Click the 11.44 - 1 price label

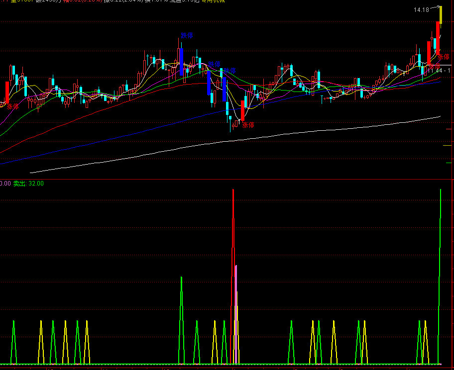(x=439, y=70)
